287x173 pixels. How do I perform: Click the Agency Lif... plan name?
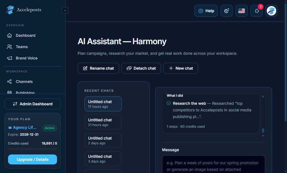click(25, 127)
